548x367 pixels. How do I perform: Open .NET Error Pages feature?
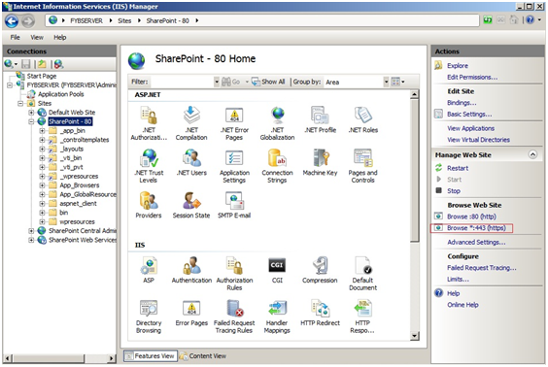click(x=234, y=123)
